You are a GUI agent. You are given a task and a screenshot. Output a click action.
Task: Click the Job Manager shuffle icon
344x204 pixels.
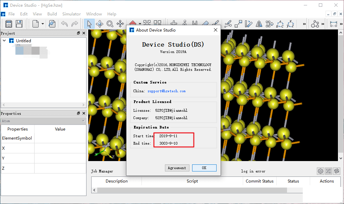click(329, 171)
